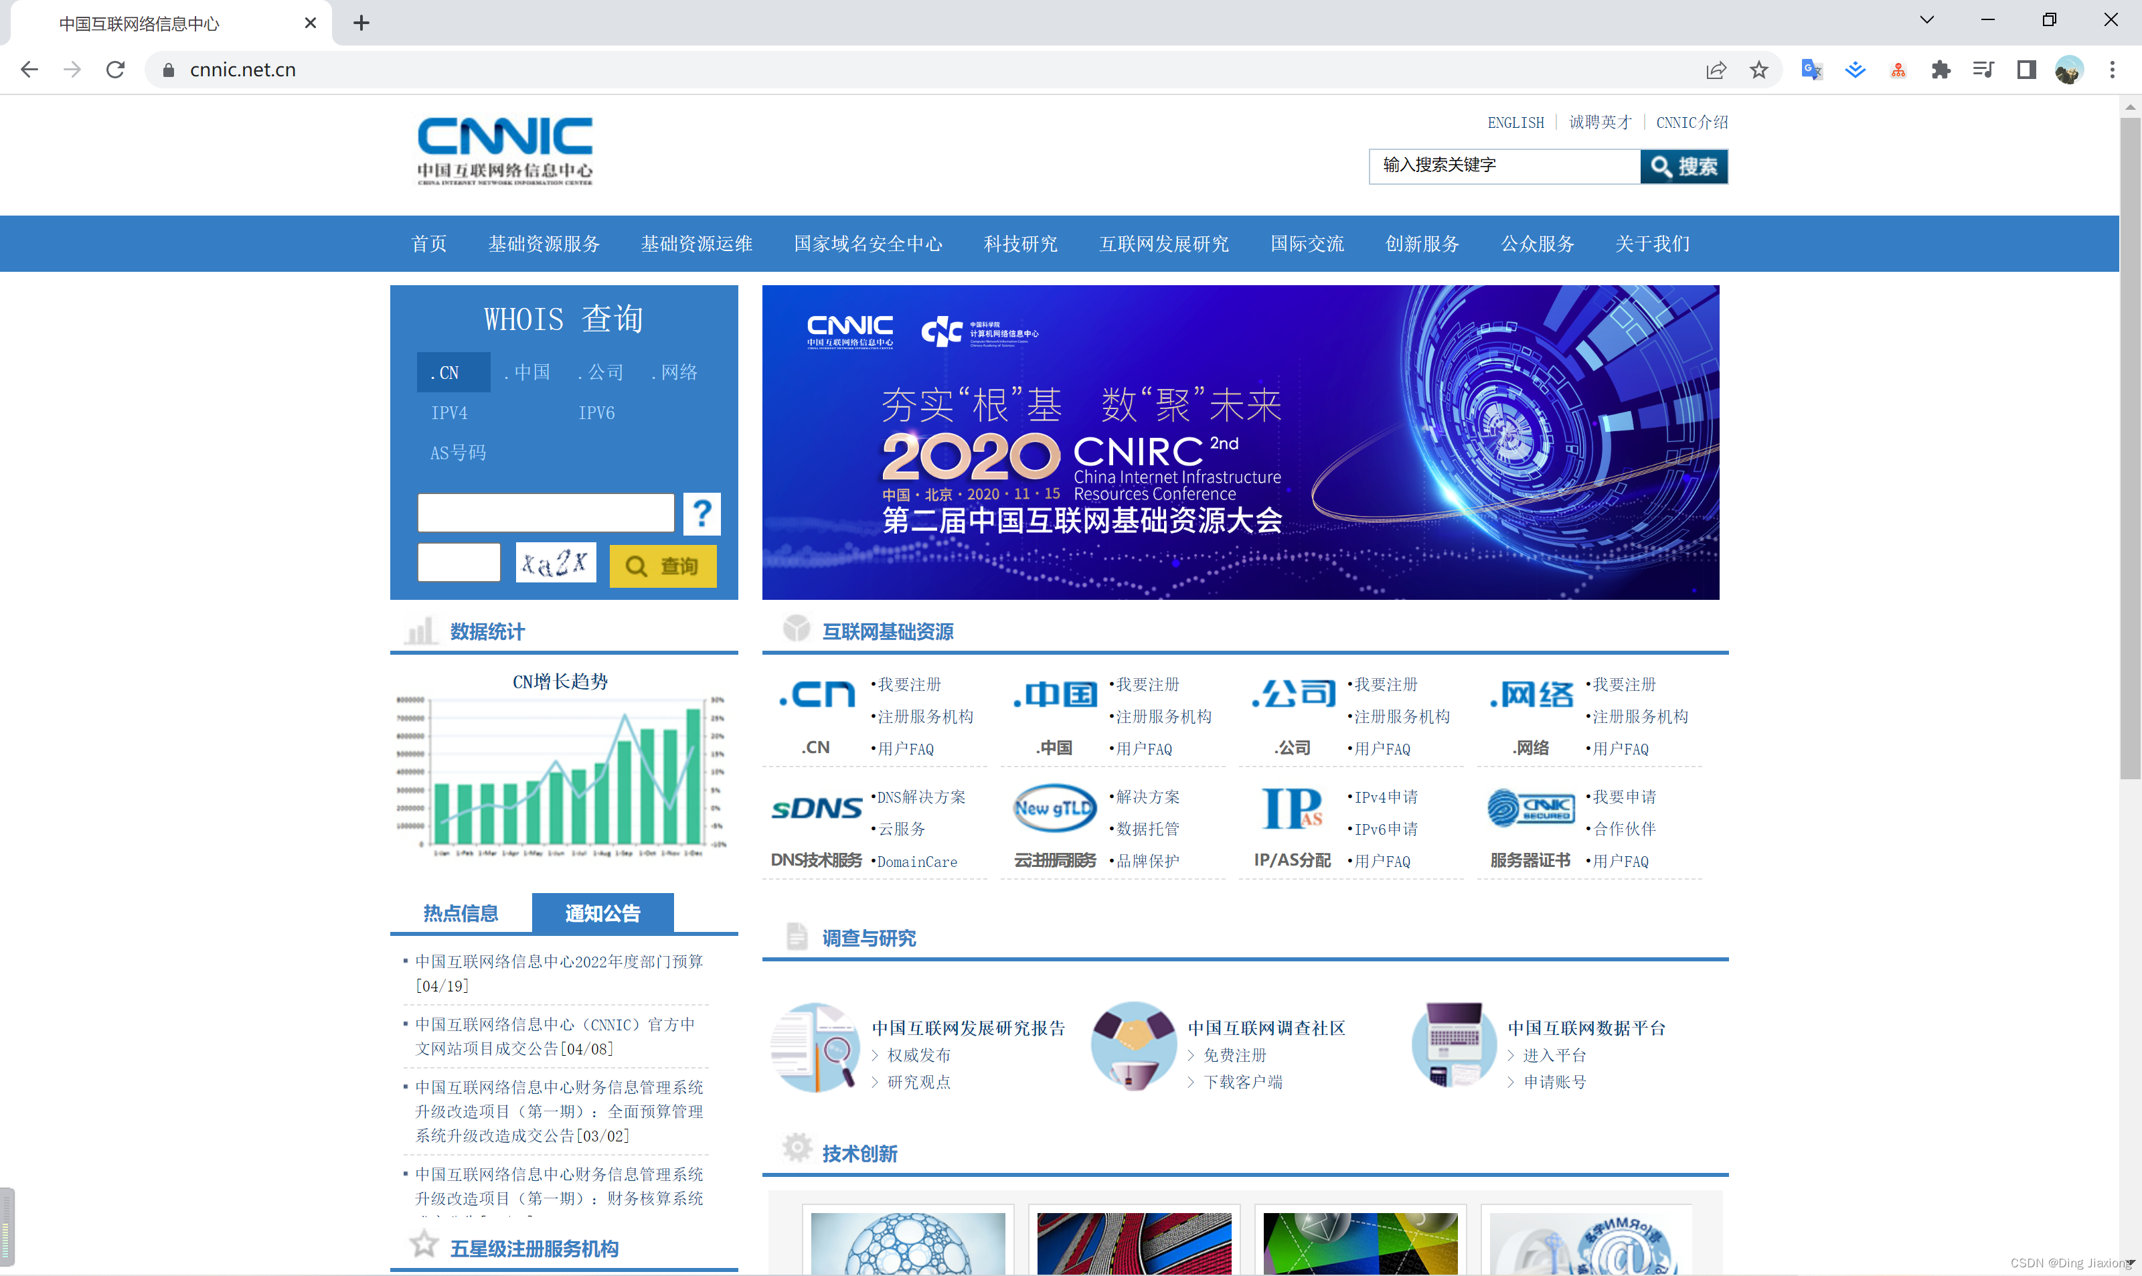Select the AS号码 WHOIS query option
The height and width of the screenshot is (1276, 2142).
457,453
